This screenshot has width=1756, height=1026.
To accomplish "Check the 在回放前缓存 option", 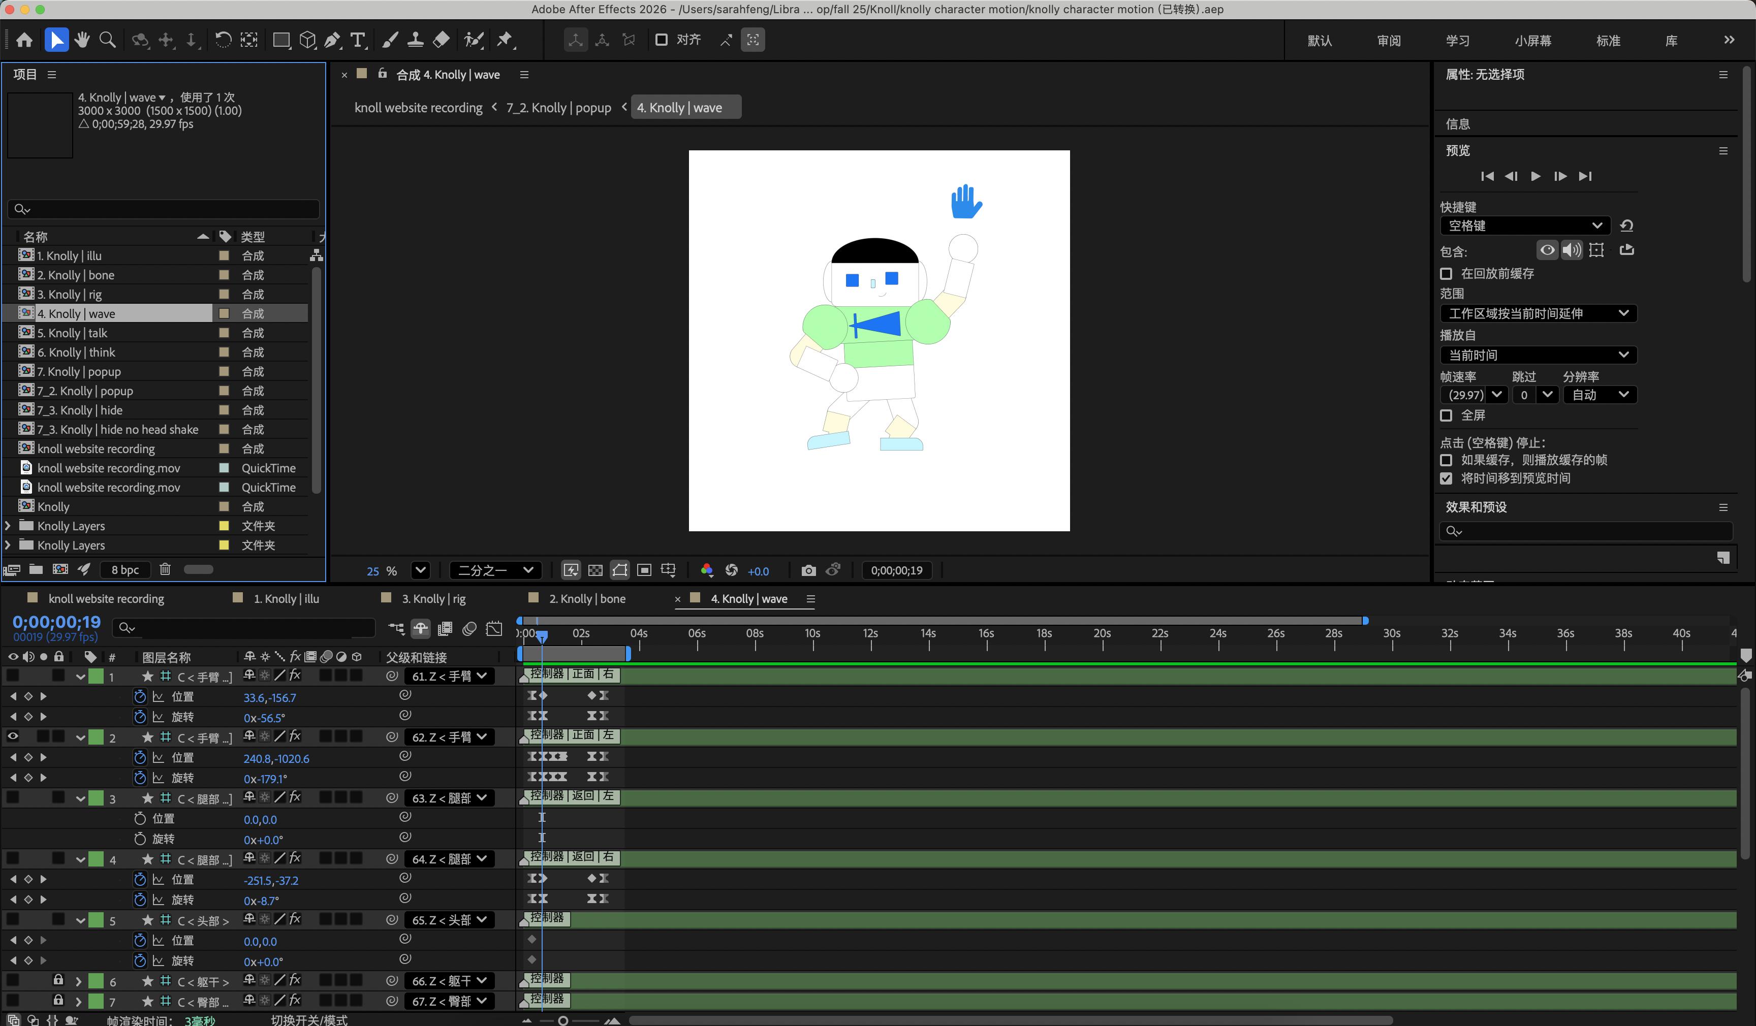I will pos(1447,274).
